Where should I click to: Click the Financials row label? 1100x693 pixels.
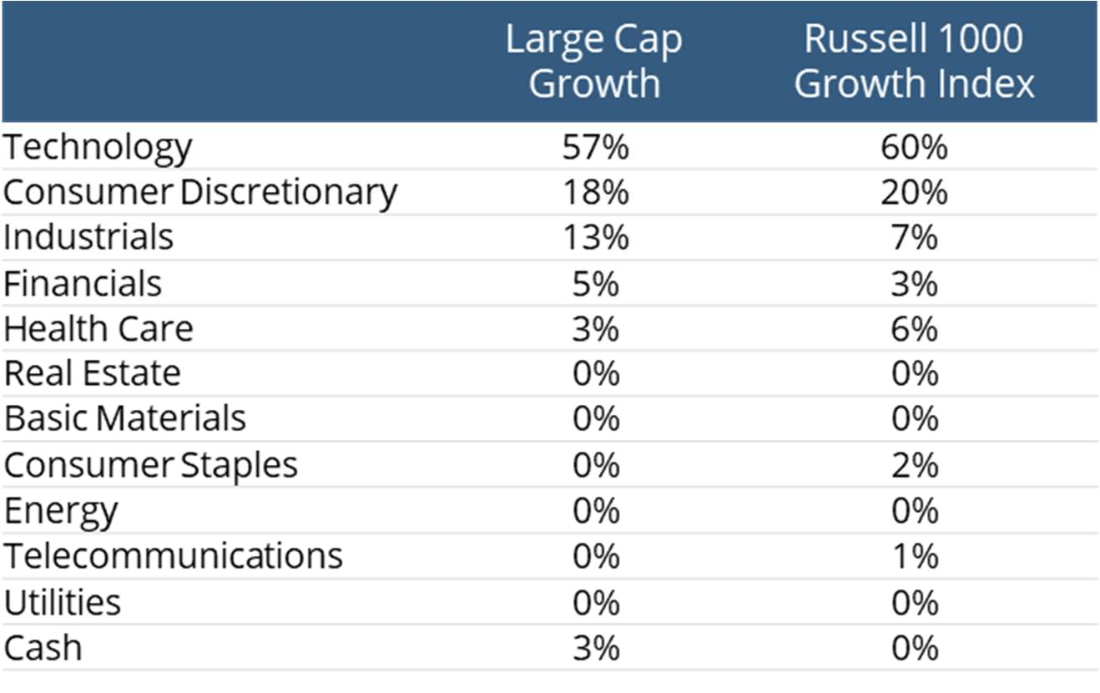pos(83,284)
